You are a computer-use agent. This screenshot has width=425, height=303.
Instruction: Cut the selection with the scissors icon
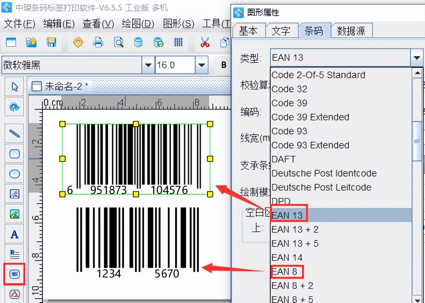click(204, 42)
